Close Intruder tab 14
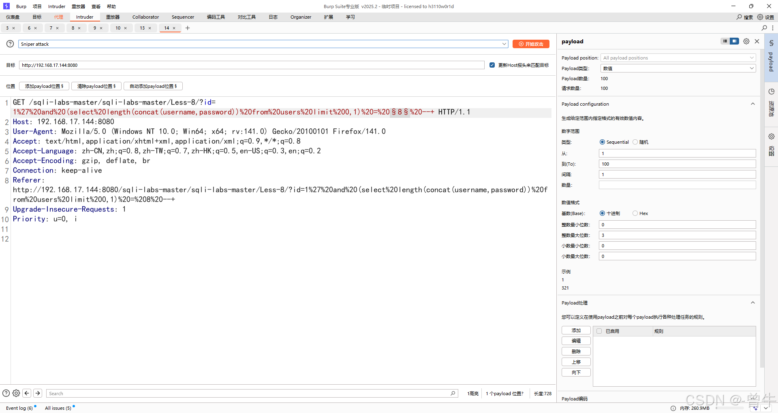The height and width of the screenshot is (413, 778). [x=174, y=28]
